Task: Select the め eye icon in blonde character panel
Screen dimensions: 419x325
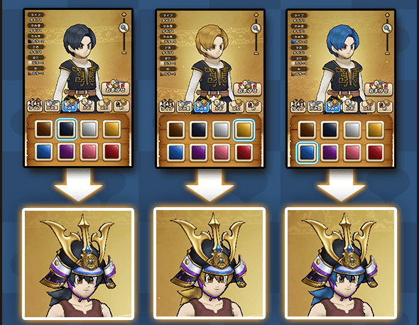Action: [x=254, y=106]
